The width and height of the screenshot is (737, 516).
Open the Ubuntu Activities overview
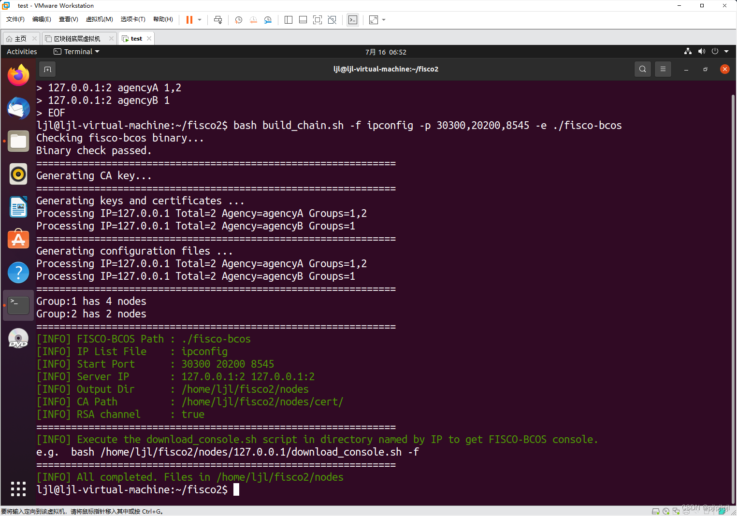[x=22, y=52]
